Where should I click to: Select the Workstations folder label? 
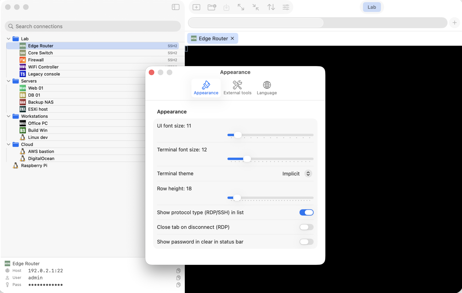[34, 116]
